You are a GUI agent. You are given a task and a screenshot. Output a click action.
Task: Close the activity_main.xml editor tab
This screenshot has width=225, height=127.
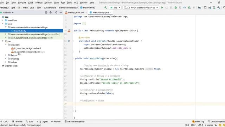pos(86,13)
